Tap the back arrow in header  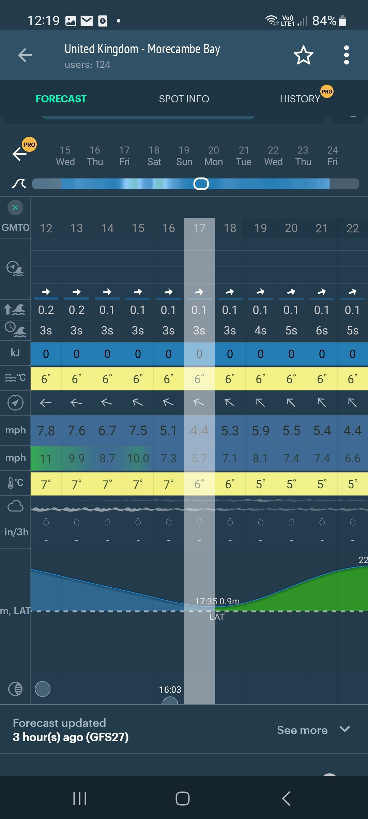click(25, 55)
